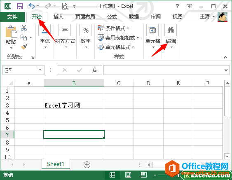
Task: Cancel entry with the X button
Action: (65, 70)
